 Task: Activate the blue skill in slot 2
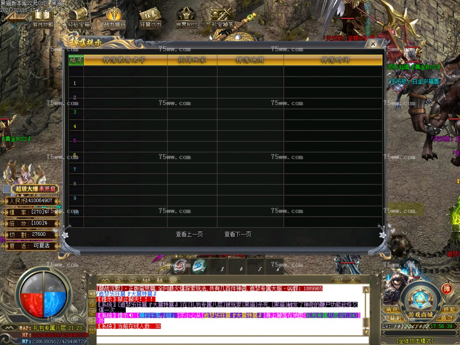pyautogui.click(x=199, y=266)
